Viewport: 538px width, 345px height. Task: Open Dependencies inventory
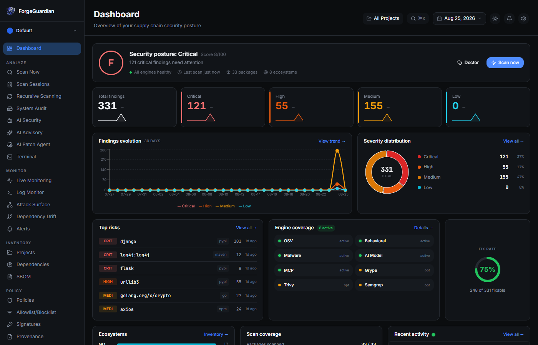(42, 264)
